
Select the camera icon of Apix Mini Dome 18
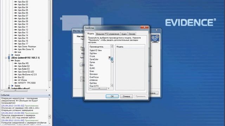(15, 49)
